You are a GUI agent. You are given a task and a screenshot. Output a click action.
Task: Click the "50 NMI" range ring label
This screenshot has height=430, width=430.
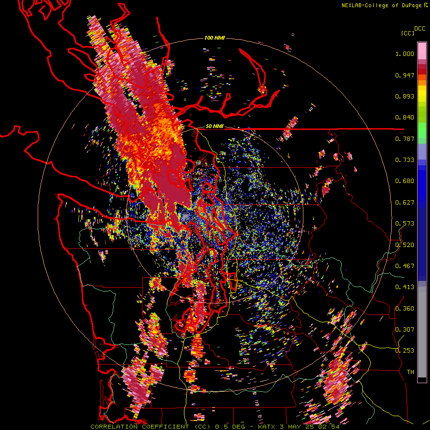215,126
